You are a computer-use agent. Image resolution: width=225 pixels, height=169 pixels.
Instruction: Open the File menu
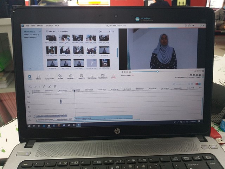click(x=27, y=26)
